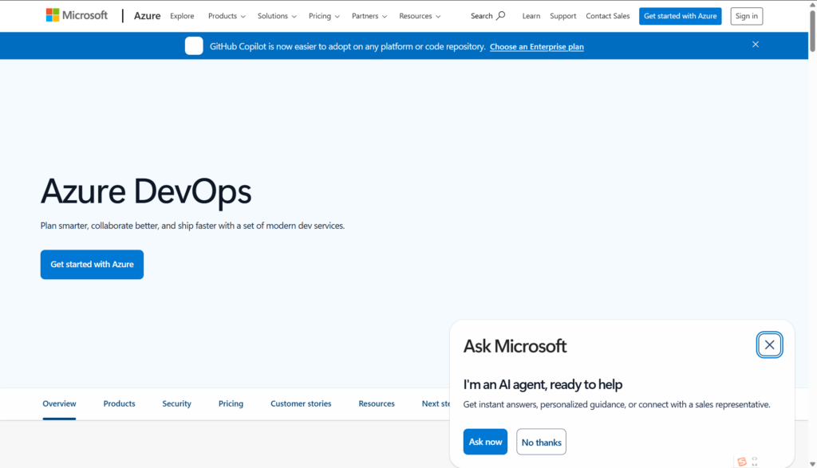This screenshot has height=468, width=817.
Task: Click the Sign in button
Action: coord(746,16)
